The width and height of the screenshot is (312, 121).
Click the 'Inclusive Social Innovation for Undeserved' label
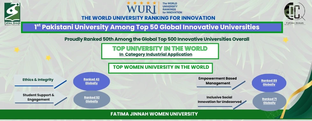coord(219,99)
